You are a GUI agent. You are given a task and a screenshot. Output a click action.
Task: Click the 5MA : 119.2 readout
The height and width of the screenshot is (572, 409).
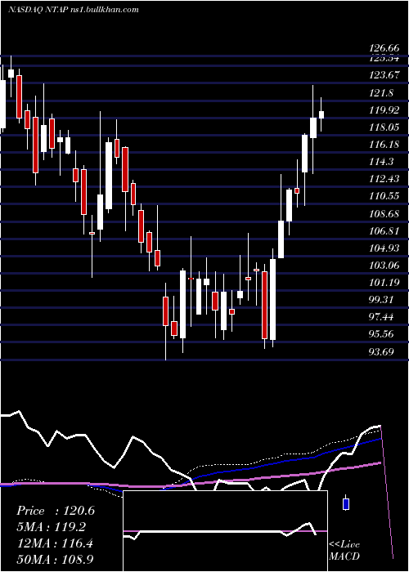click(x=51, y=527)
